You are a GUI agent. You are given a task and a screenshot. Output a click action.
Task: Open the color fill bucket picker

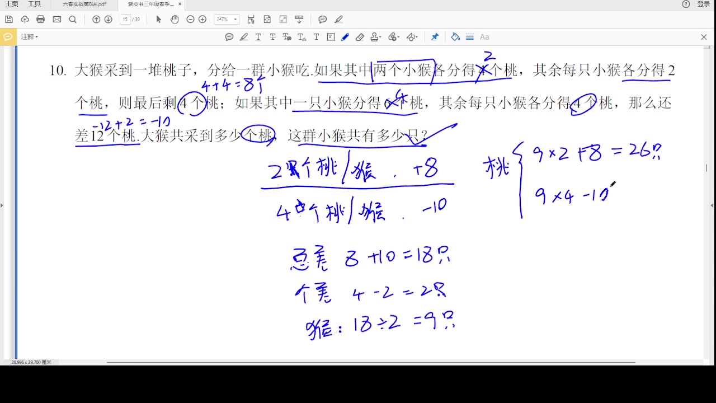[x=455, y=37]
